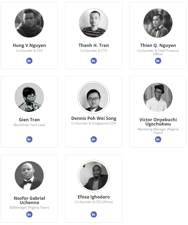
Task: Open Thien Q. Nguyen's LinkedIn icon
Action: tap(158, 61)
